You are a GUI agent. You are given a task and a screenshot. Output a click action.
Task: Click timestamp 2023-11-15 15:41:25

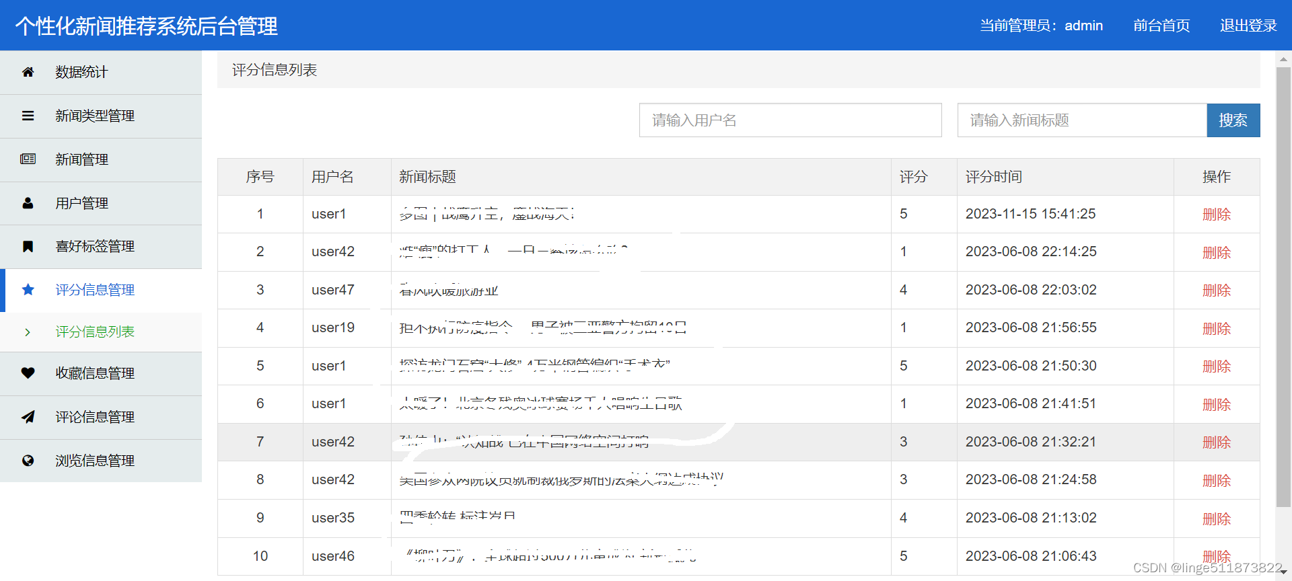click(1030, 214)
